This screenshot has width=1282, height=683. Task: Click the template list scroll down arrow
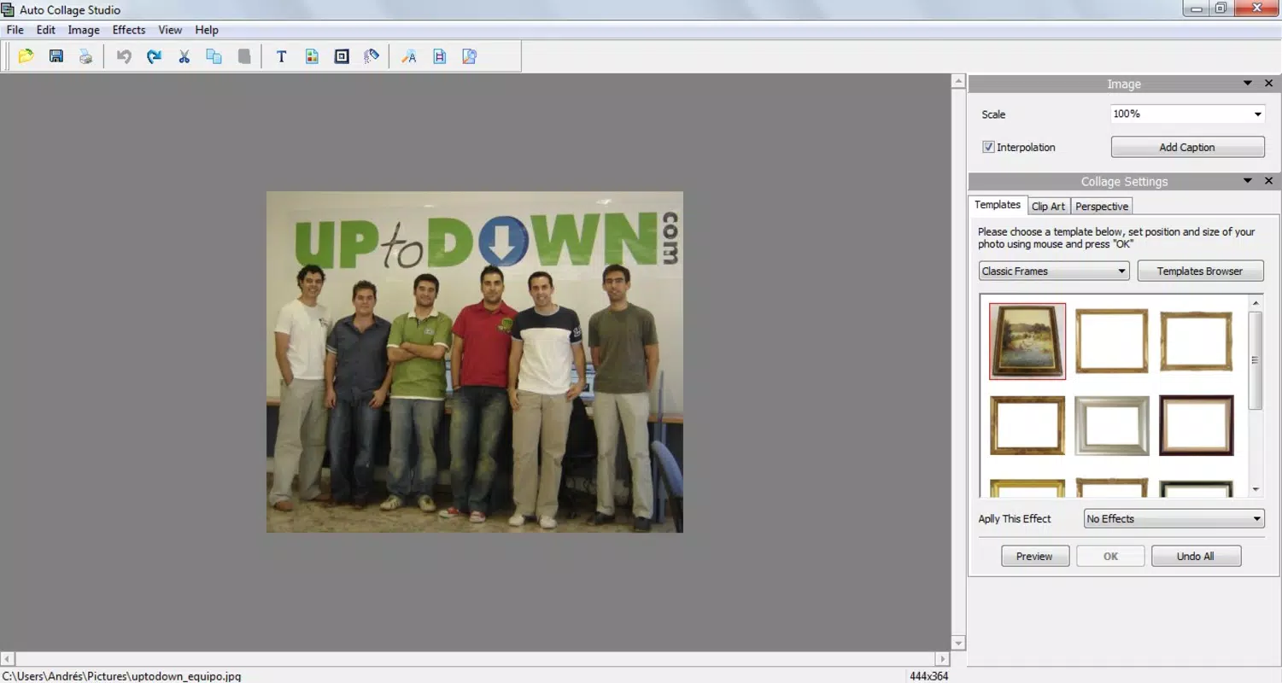1256,489
